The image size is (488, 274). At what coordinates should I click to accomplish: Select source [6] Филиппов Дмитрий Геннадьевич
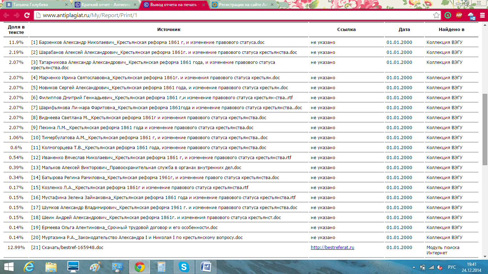[162, 97]
